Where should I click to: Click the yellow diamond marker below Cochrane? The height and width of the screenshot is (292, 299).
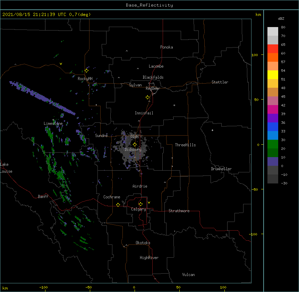point(118,205)
